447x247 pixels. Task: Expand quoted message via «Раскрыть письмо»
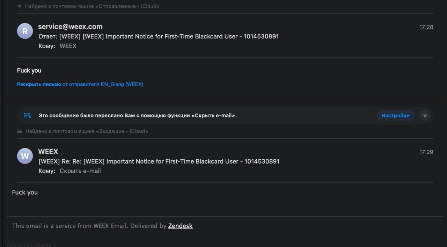pyautogui.click(x=39, y=84)
